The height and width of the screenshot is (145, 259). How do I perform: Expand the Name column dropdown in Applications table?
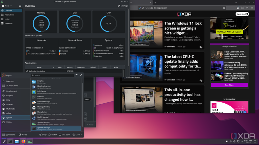click(53, 67)
